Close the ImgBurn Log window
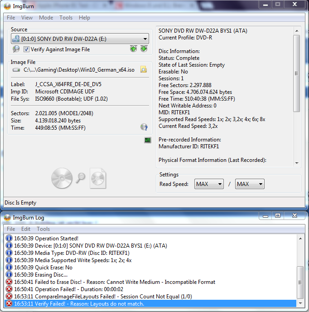This screenshot has width=309, height=312. tap(295, 216)
